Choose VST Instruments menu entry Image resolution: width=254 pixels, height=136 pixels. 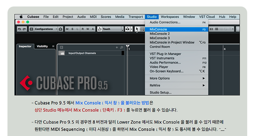tap(177, 58)
